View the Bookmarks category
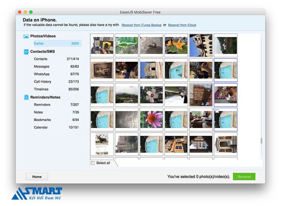This screenshot has height=206, width=281. tap(42, 120)
